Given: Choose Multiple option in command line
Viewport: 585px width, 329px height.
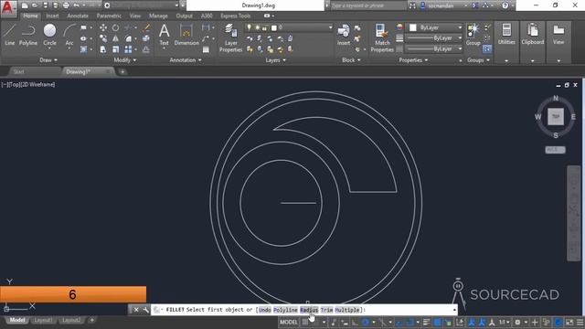Looking at the screenshot, I should coord(347,310).
